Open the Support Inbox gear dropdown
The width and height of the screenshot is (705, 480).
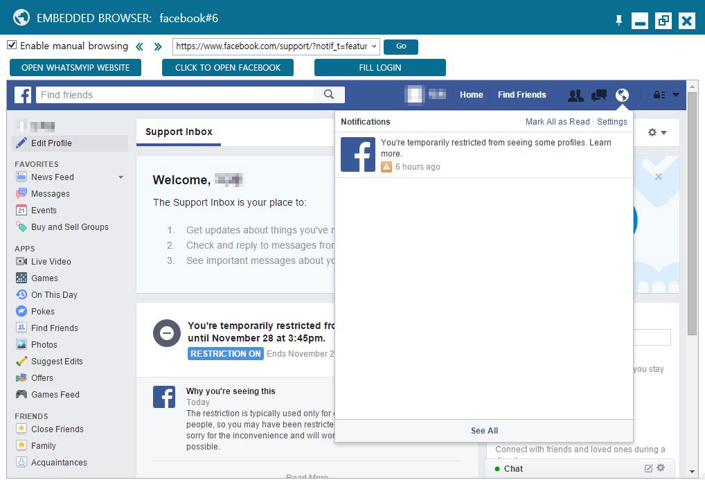657,132
